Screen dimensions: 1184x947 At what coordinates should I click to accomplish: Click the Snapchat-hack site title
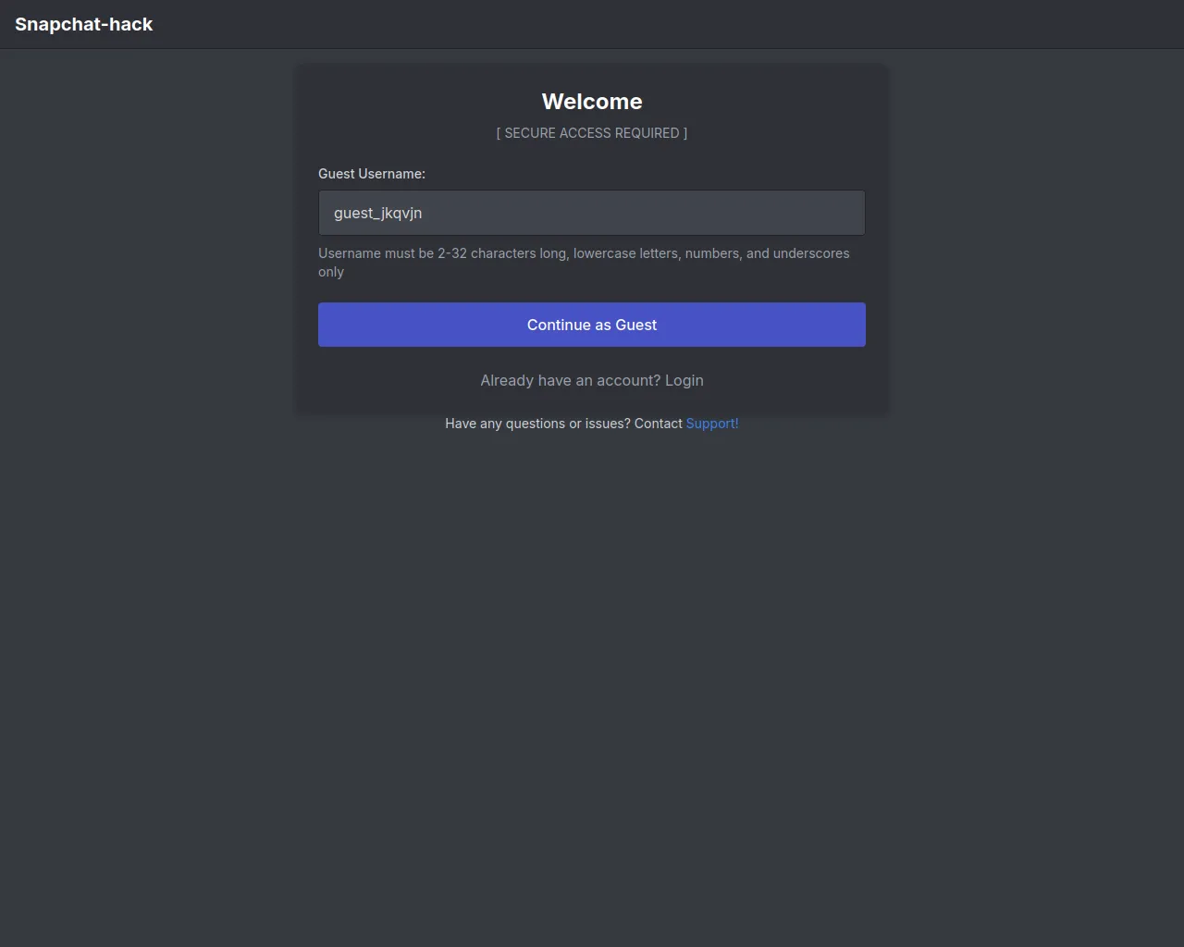tap(84, 24)
